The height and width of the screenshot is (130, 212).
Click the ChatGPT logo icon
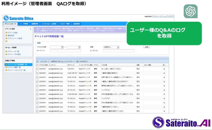[191, 11]
